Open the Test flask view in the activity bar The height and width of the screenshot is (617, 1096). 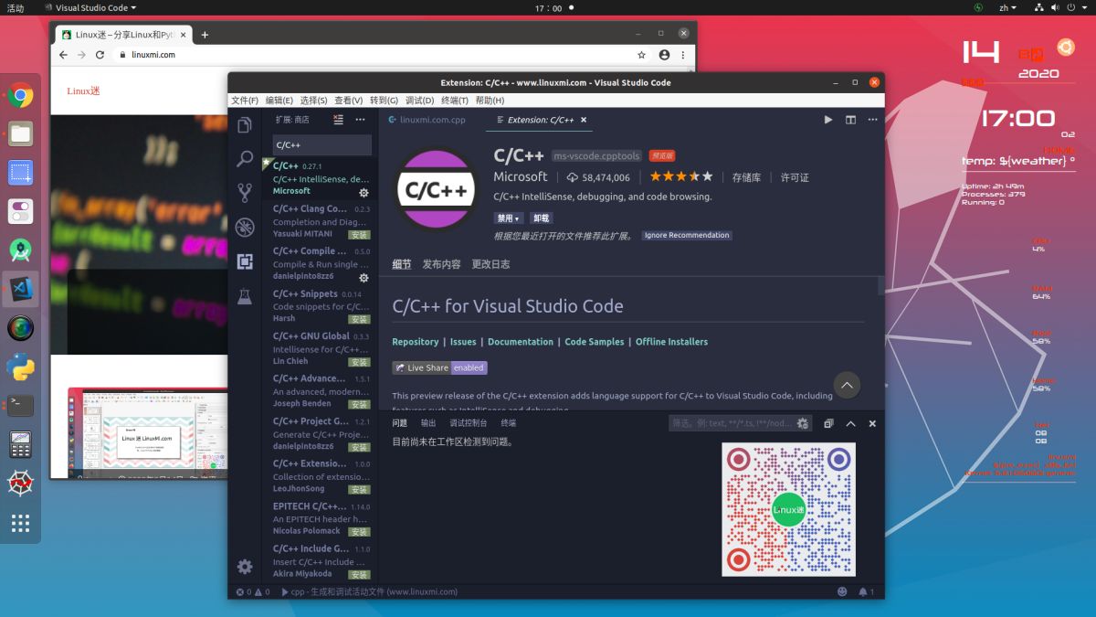(x=244, y=296)
